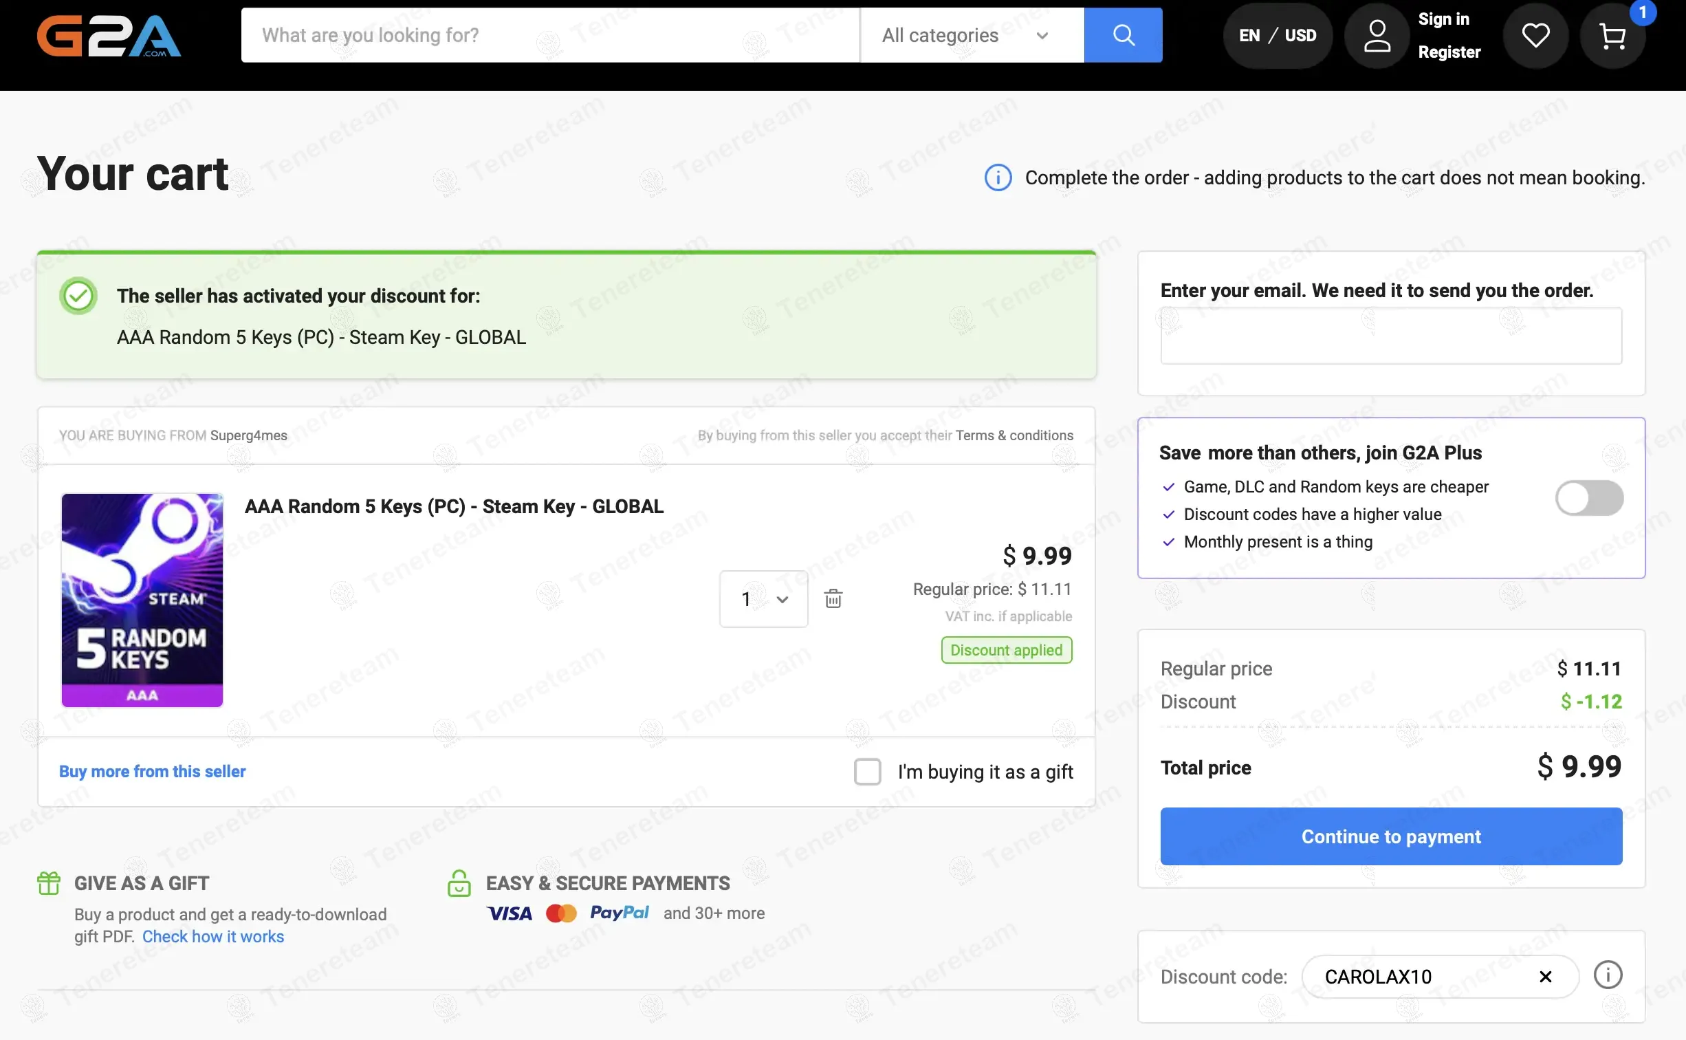Click the G2A logo

point(109,36)
